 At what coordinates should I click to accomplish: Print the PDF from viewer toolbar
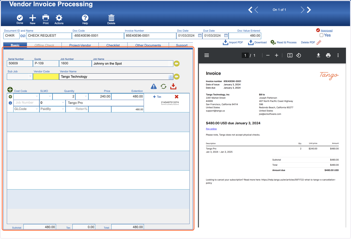(x=328, y=55)
